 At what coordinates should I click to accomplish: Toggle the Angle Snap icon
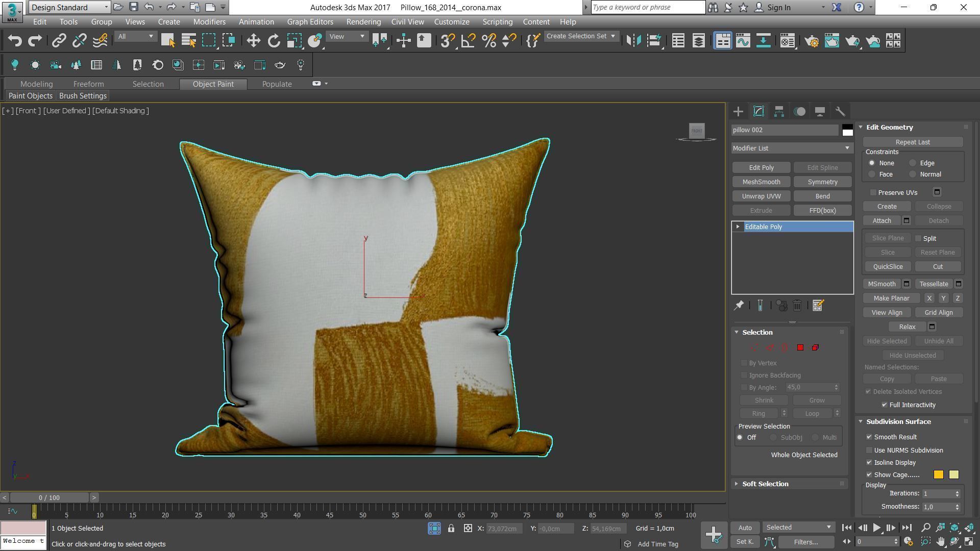(x=468, y=41)
